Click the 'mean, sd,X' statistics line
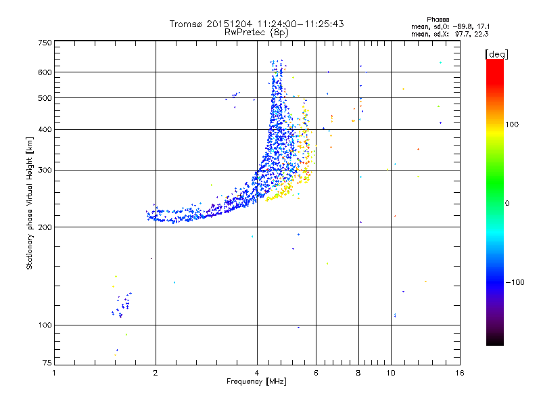 [450, 34]
